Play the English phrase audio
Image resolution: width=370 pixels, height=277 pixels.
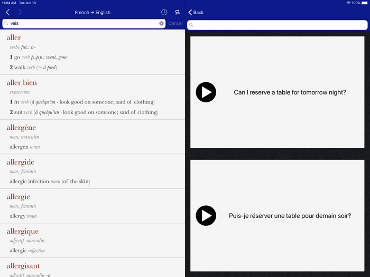[206, 92]
